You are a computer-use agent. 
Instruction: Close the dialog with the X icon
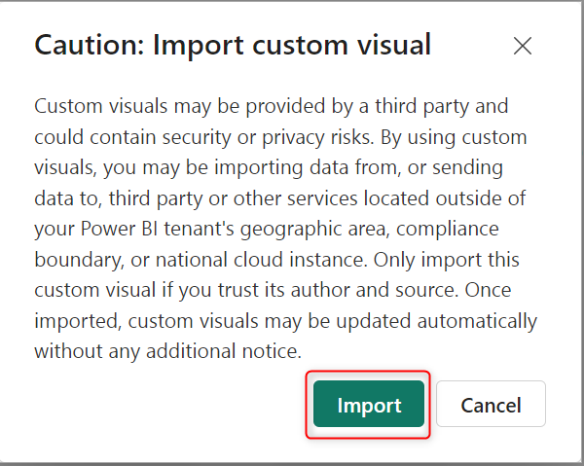click(523, 46)
